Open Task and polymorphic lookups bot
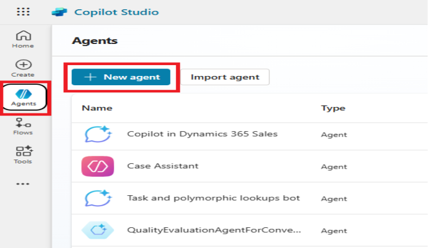Viewport: 429px width, 248px height. tap(213, 198)
